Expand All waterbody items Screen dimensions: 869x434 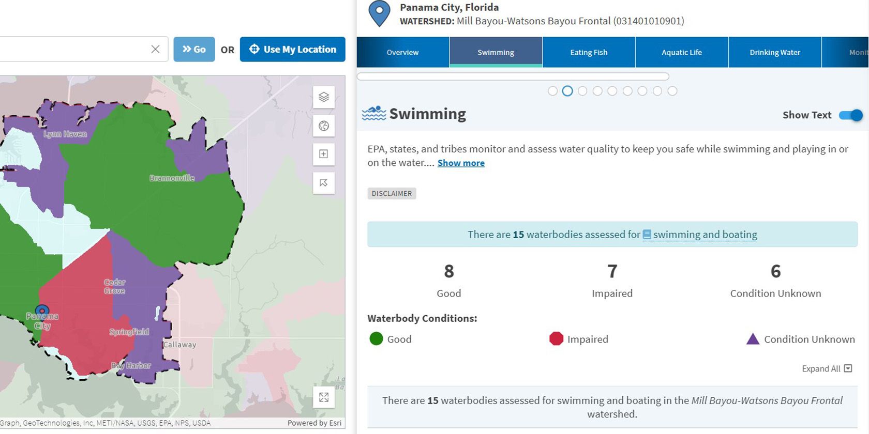coord(827,368)
